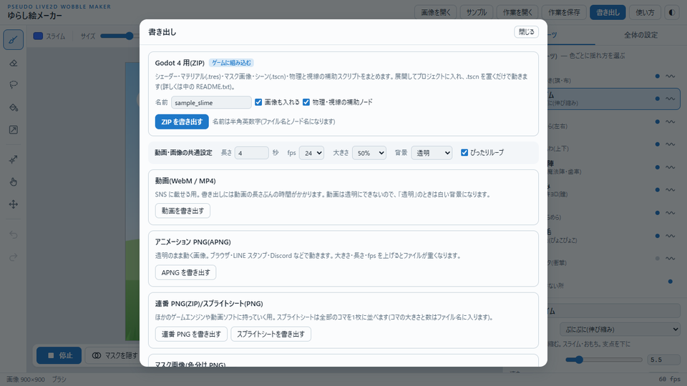Click the wave icon on the キョロ(瞳) row
The width and height of the screenshot is (687, 386).
click(x=670, y=190)
